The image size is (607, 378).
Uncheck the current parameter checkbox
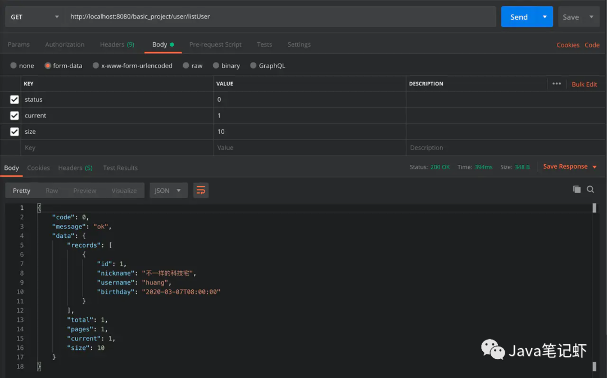(x=15, y=115)
